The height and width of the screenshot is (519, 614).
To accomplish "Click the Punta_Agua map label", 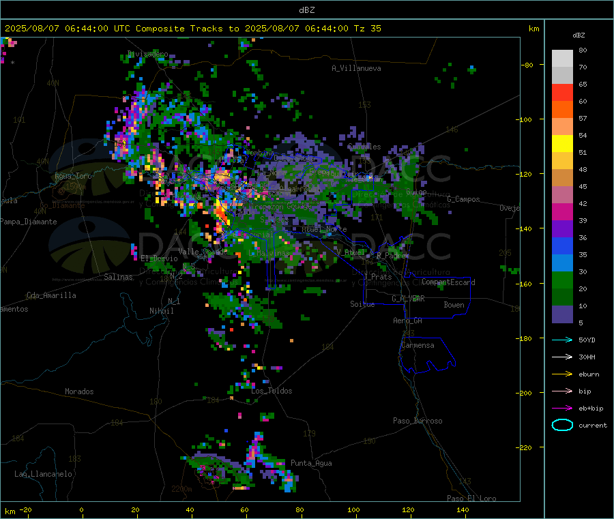I will pos(311,463).
